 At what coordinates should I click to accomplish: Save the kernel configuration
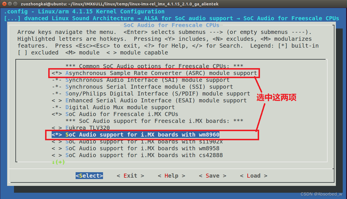pos(212,176)
